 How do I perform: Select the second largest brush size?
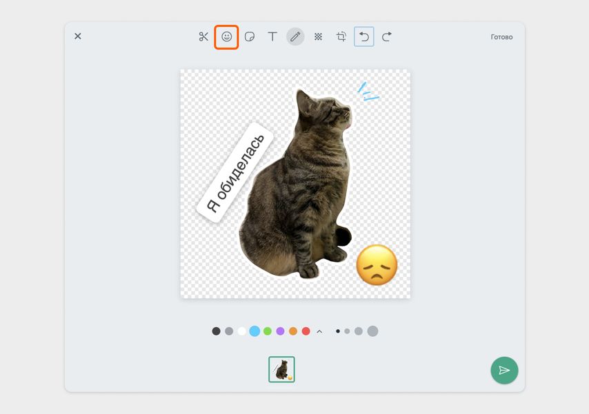click(x=359, y=331)
